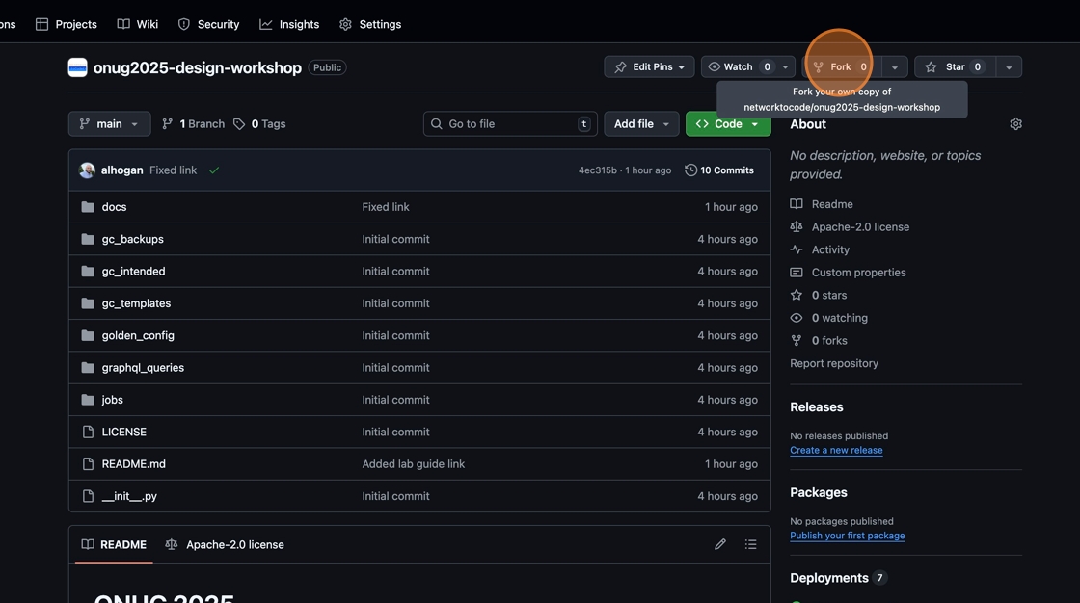Open the green Code dropdown
This screenshot has width=1080, height=603.
click(x=728, y=124)
